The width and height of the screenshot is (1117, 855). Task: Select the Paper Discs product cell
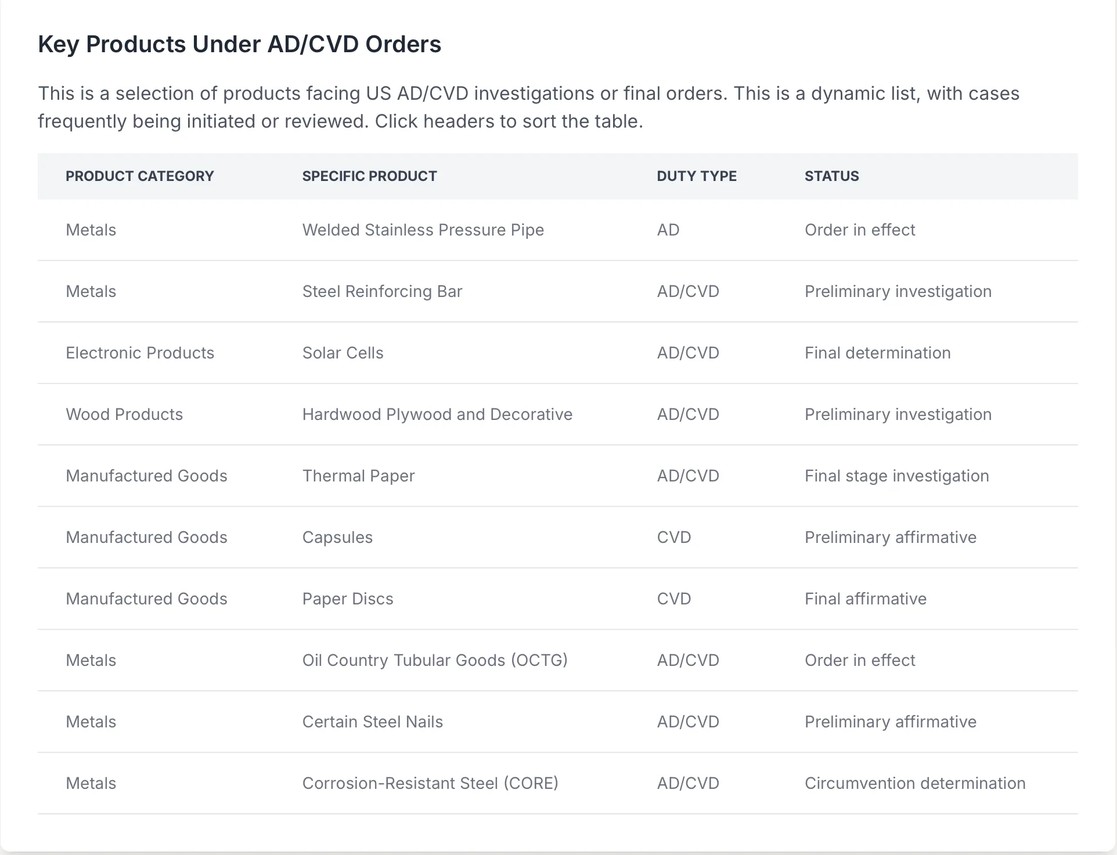[x=348, y=599]
